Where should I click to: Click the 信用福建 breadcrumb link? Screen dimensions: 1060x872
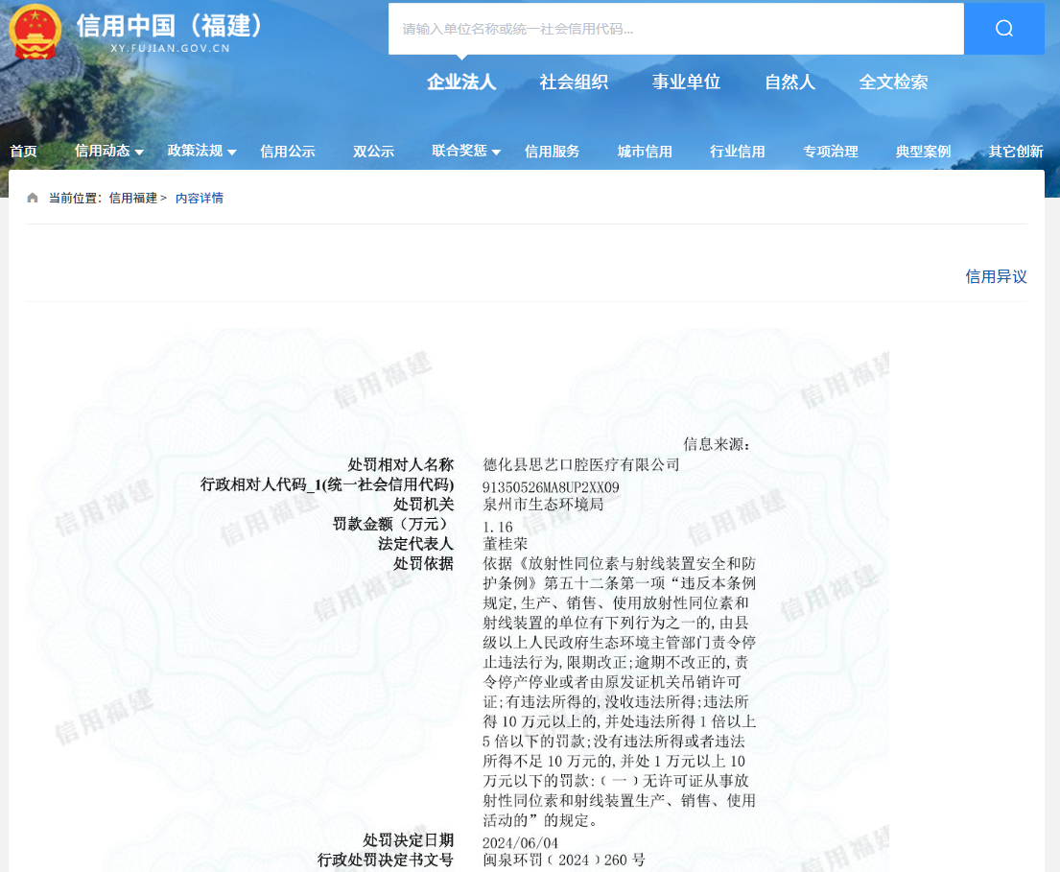tap(133, 198)
